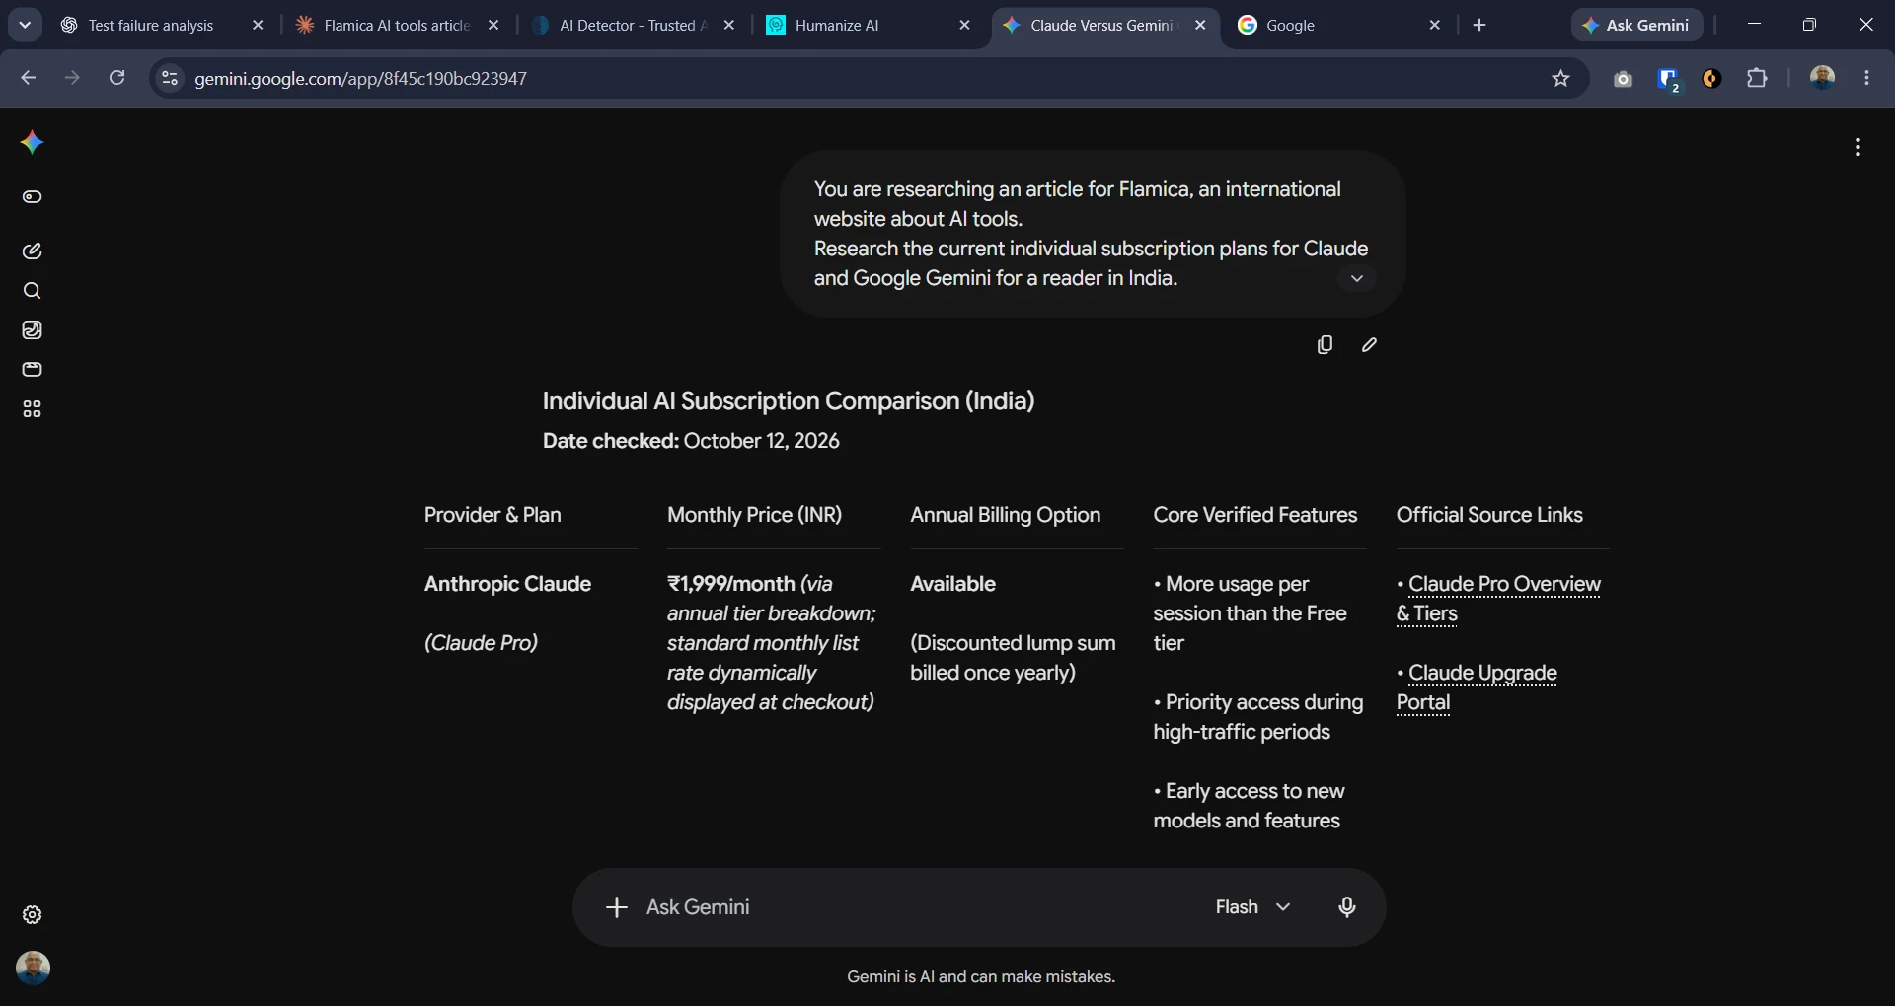Open the Chrome three-dot menu

click(x=1866, y=78)
